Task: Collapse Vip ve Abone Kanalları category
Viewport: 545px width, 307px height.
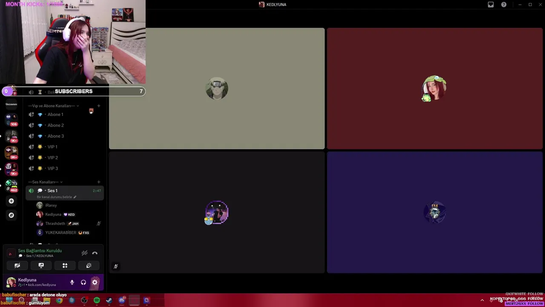Action: (54, 106)
